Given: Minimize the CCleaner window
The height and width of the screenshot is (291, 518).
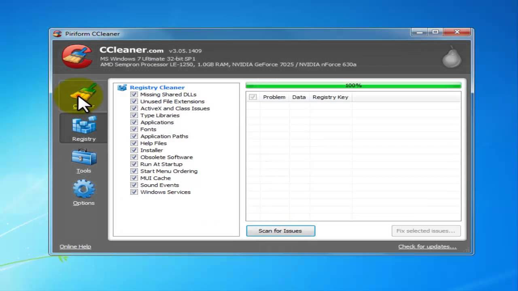Looking at the screenshot, I should pyautogui.click(x=419, y=32).
